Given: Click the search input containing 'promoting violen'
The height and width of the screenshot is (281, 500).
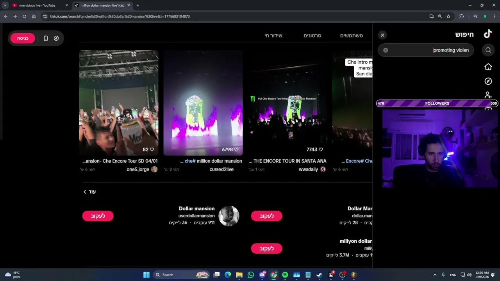Looking at the screenshot, I should tap(426, 50).
